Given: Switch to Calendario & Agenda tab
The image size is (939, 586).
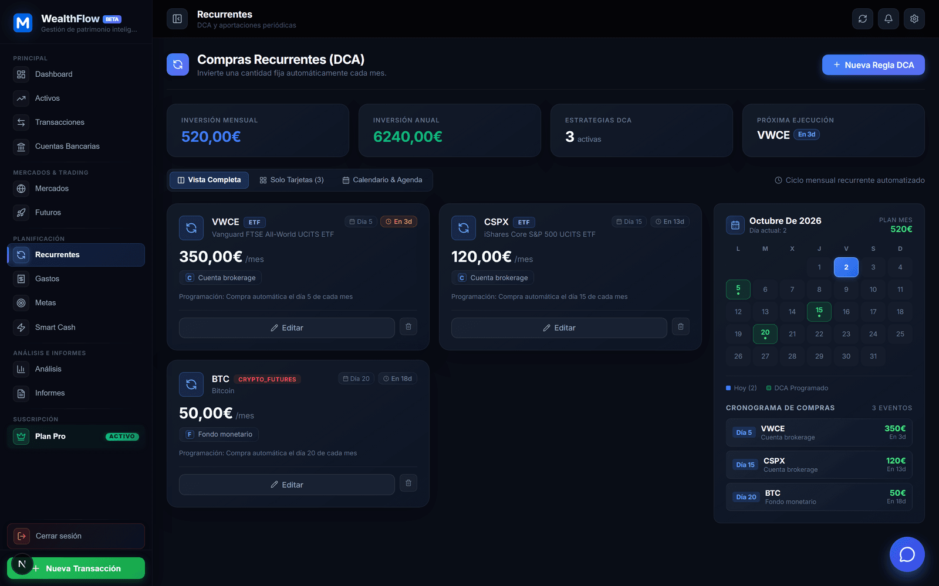Looking at the screenshot, I should click(x=382, y=180).
